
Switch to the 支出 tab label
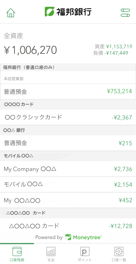point(51,260)
